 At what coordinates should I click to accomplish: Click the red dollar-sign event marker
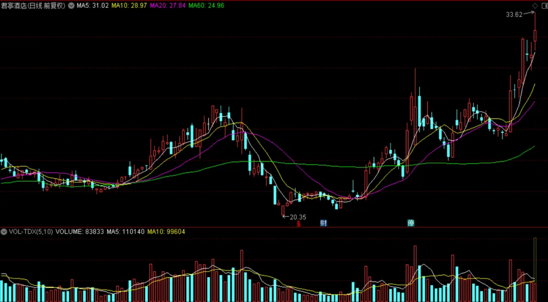(299, 223)
